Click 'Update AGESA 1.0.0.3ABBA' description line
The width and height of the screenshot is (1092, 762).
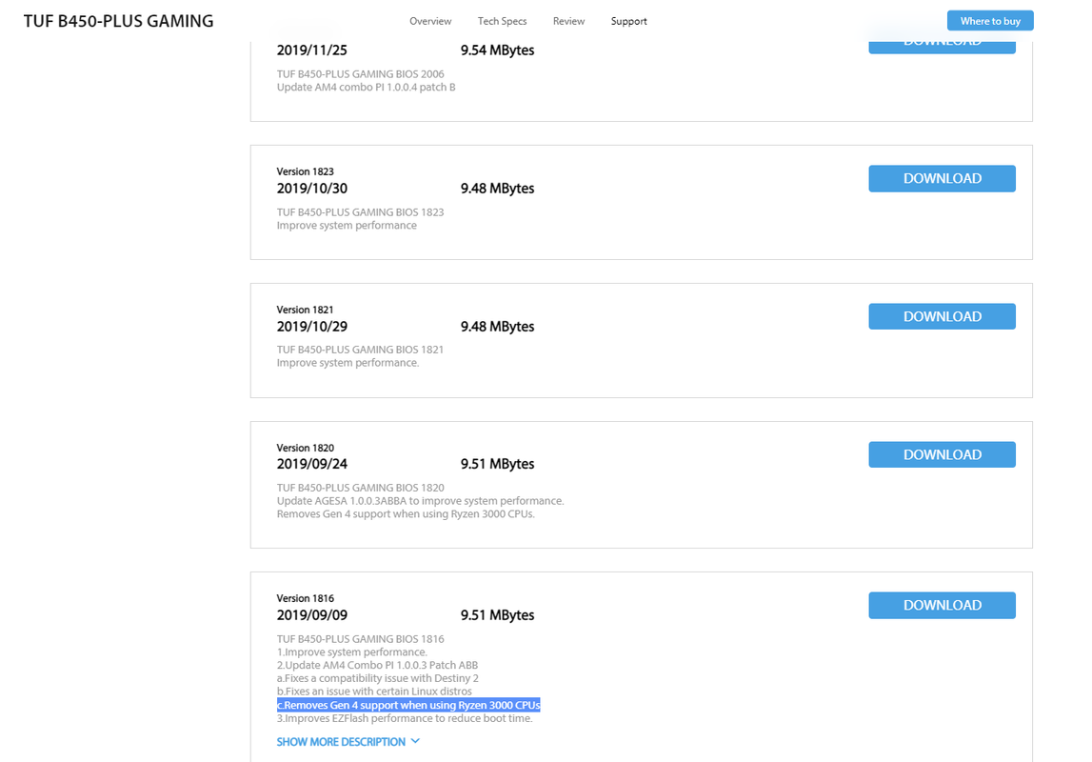pos(420,501)
